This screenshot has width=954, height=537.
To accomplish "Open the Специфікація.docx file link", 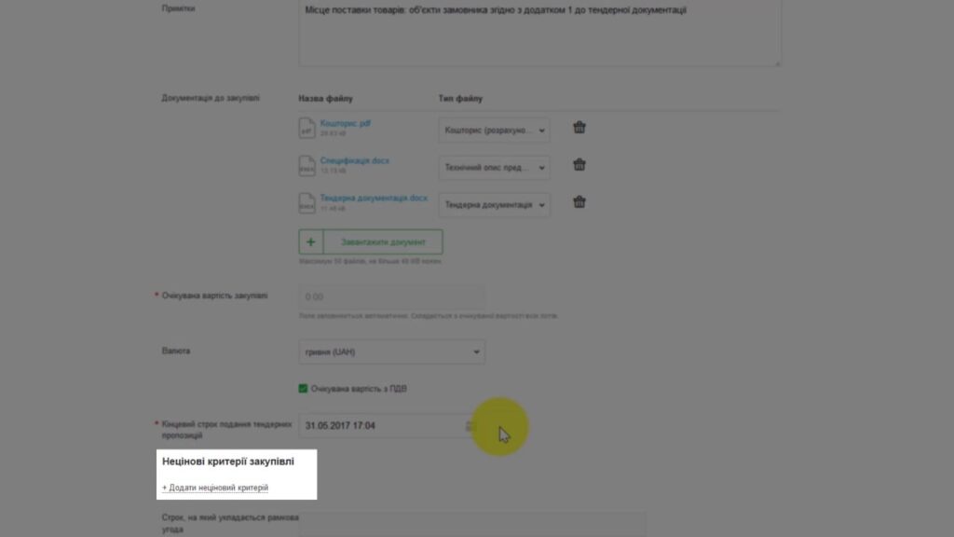I will [355, 160].
